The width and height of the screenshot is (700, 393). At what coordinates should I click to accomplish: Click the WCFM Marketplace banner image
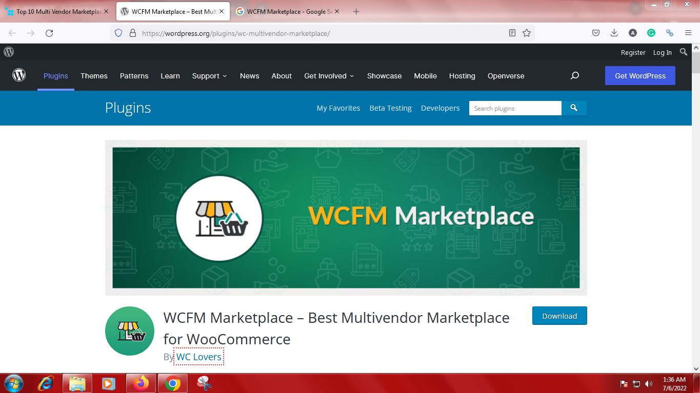346,218
